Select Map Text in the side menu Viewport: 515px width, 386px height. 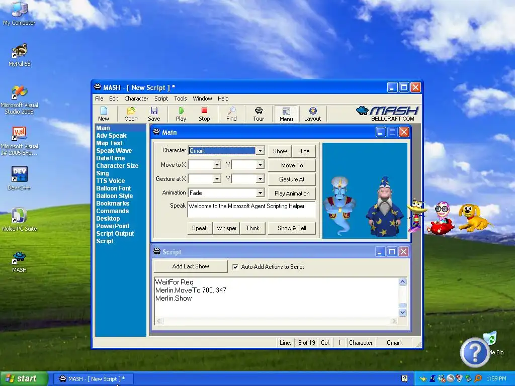tap(109, 143)
